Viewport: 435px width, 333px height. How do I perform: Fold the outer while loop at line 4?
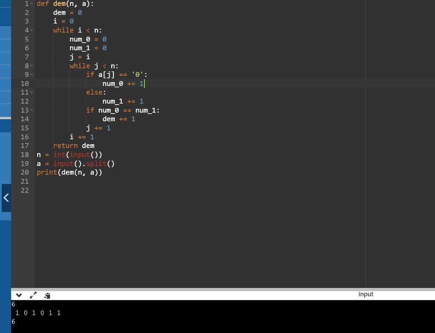click(32, 31)
